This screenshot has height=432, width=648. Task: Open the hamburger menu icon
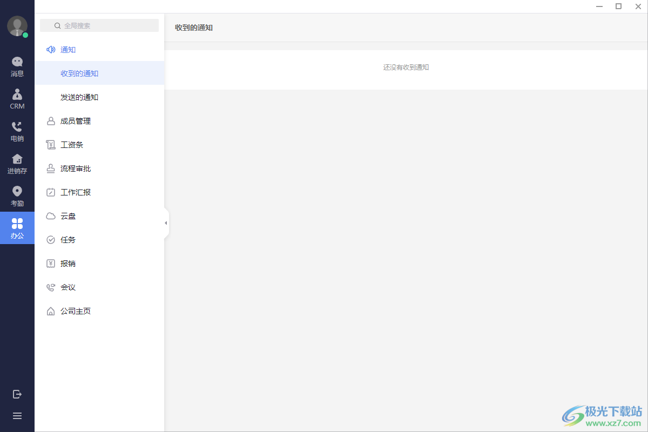[17, 416]
